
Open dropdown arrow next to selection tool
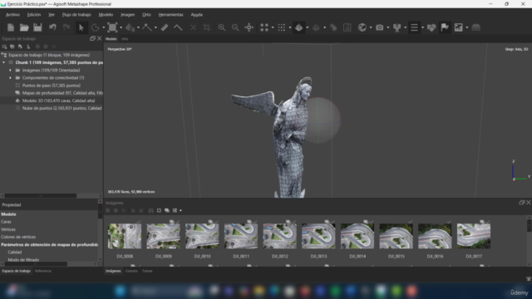pyautogui.click(x=103, y=27)
